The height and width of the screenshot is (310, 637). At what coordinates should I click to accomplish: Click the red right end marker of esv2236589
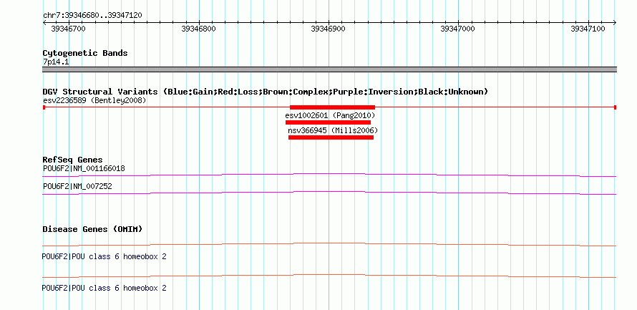[616, 107]
